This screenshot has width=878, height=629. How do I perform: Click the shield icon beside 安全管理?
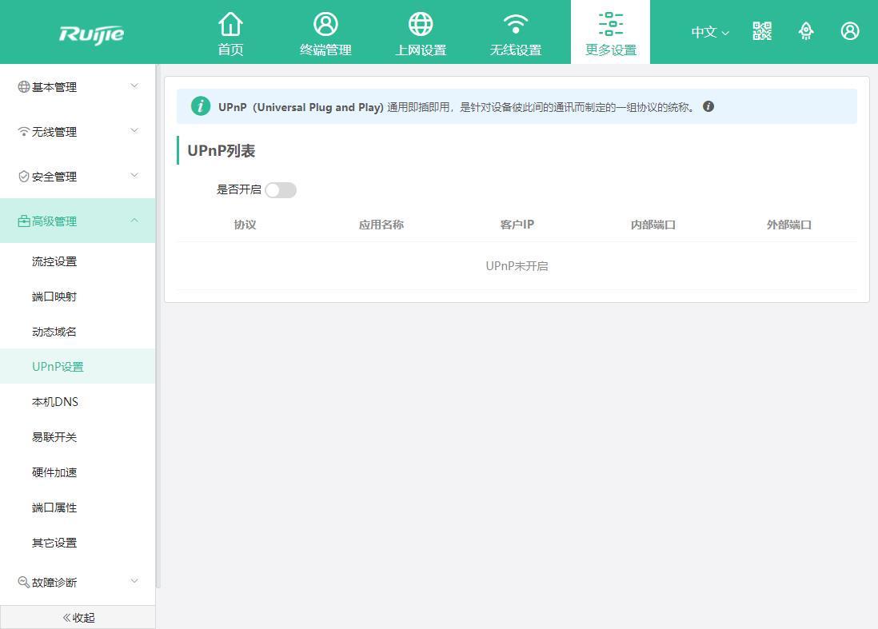(23, 177)
